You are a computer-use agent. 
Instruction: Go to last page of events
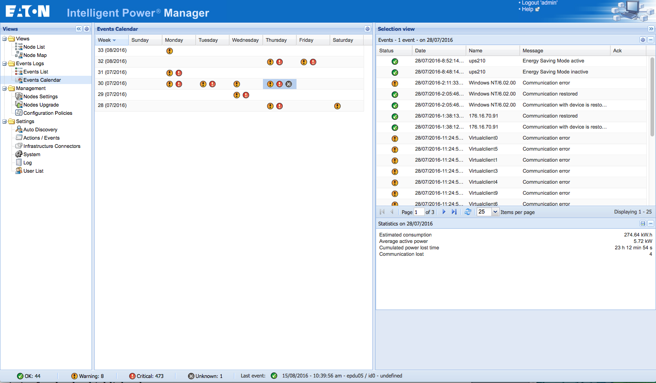[454, 212]
